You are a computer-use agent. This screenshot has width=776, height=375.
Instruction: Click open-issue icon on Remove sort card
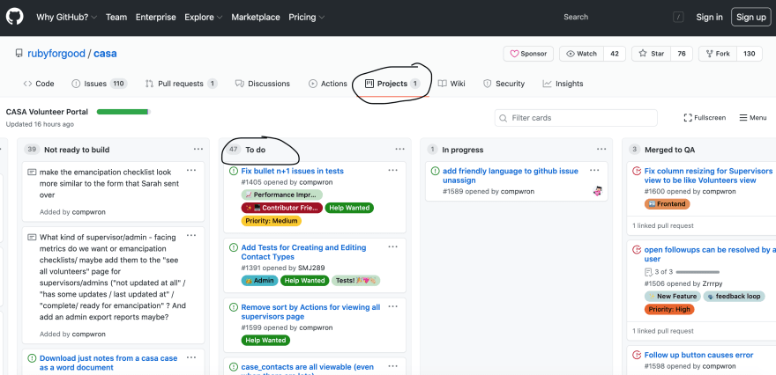(234, 307)
